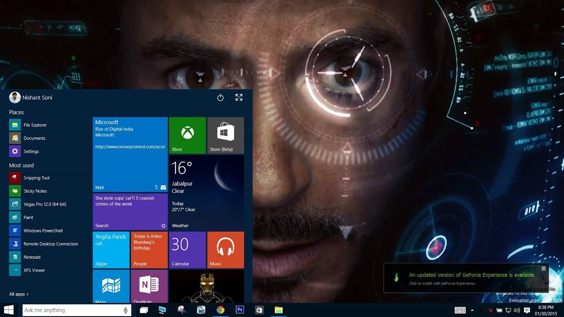Click Nishant Soni user account

(31, 97)
